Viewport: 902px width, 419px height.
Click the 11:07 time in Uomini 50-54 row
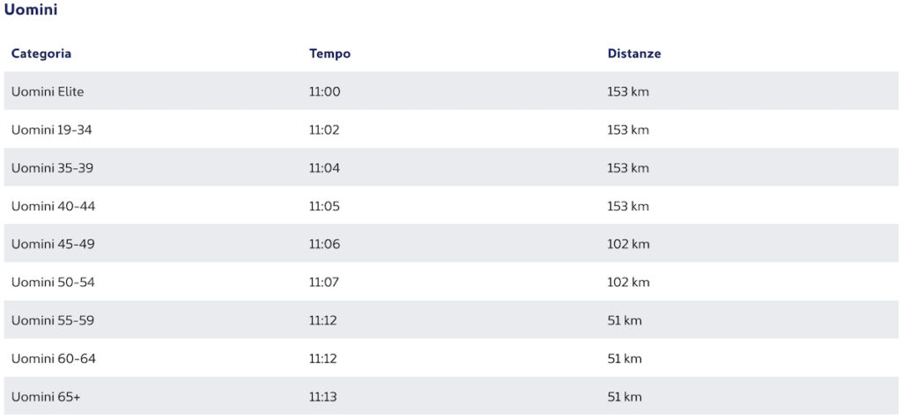click(324, 283)
